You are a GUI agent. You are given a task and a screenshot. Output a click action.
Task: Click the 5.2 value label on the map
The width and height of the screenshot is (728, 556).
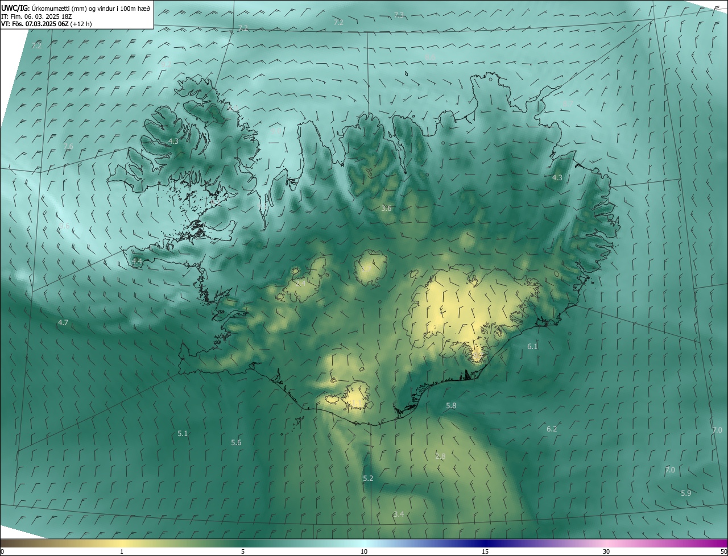tap(368, 478)
